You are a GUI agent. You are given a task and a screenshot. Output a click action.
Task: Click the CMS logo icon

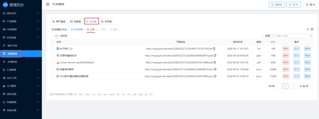(x=5, y=5)
